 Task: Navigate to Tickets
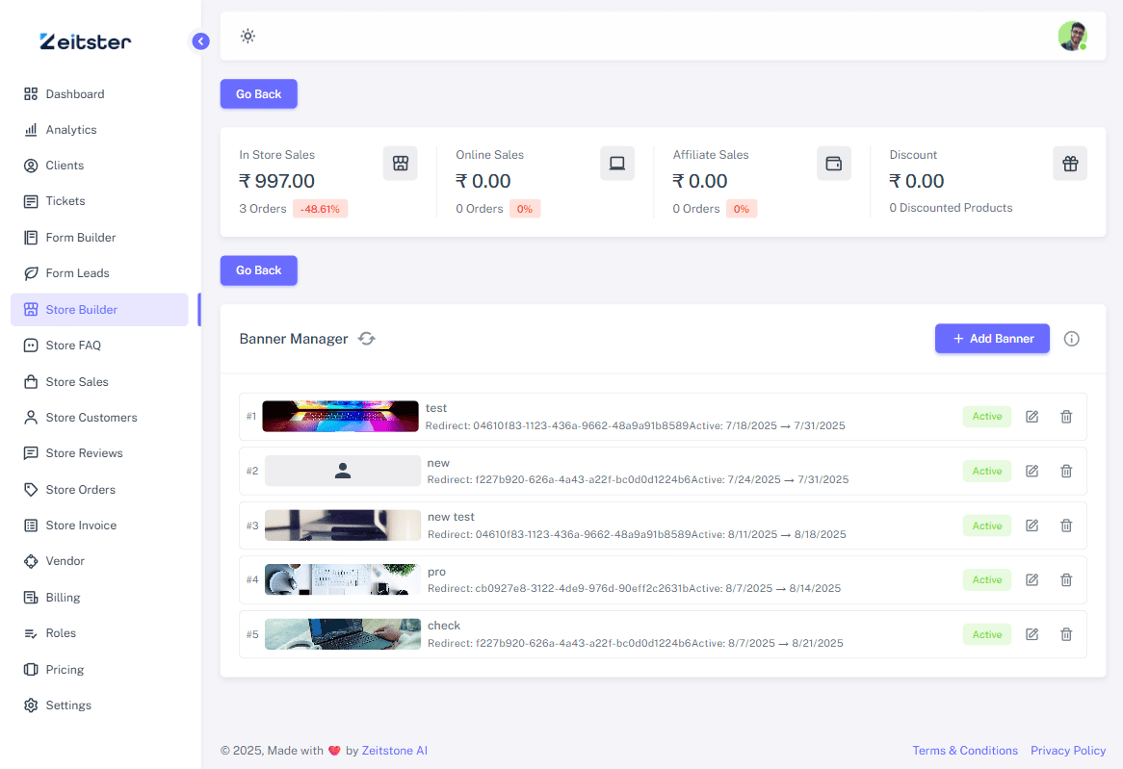pyautogui.click(x=99, y=201)
